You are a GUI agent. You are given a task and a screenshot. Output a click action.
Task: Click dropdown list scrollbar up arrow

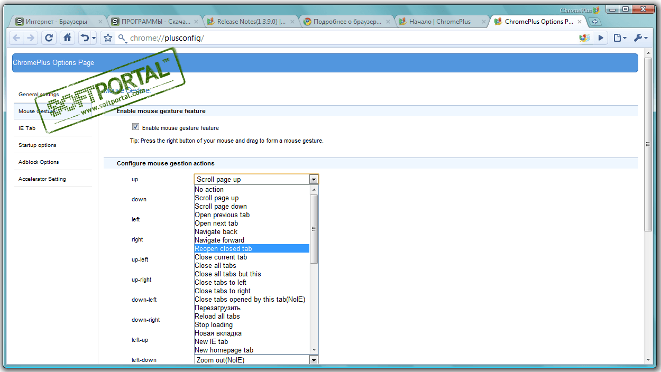[314, 189]
